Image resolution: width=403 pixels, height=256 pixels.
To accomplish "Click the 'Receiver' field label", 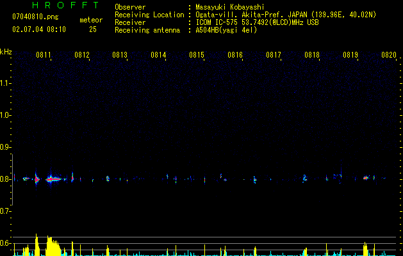I will pyautogui.click(x=130, y=22).
